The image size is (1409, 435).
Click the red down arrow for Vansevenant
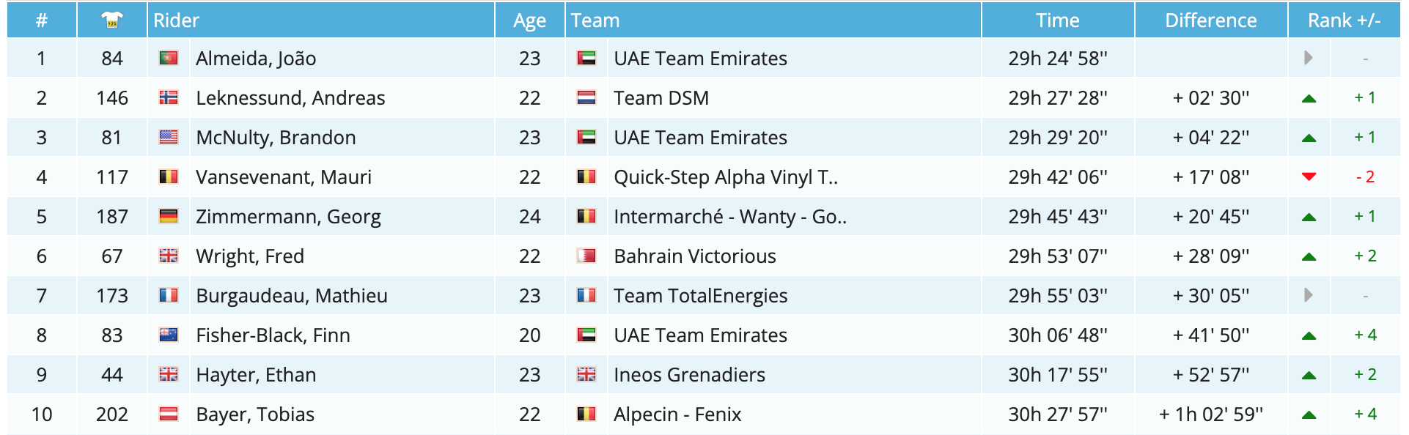coord(1309,176)
